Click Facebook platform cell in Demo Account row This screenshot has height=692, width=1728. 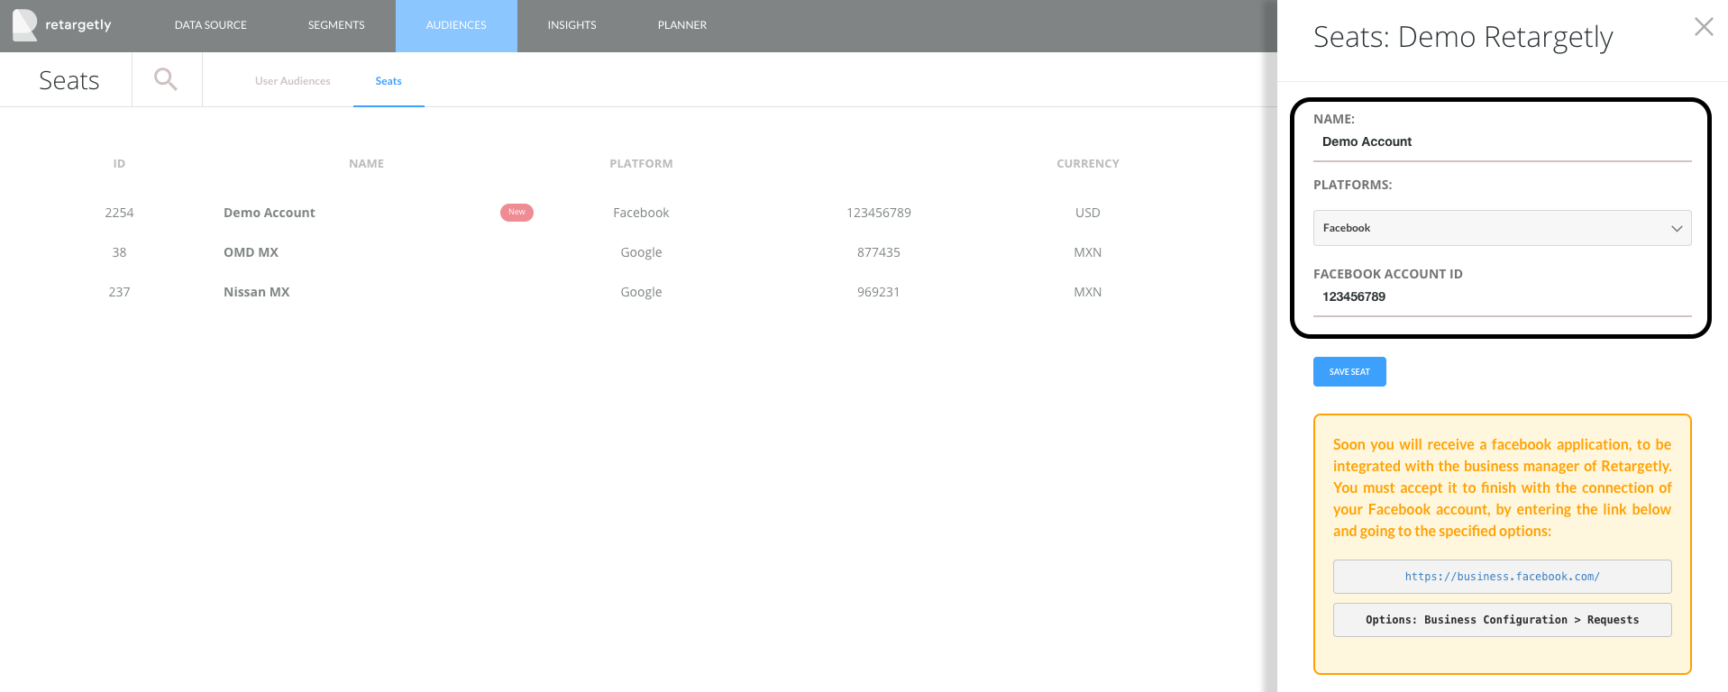click(x=641, y=213)
